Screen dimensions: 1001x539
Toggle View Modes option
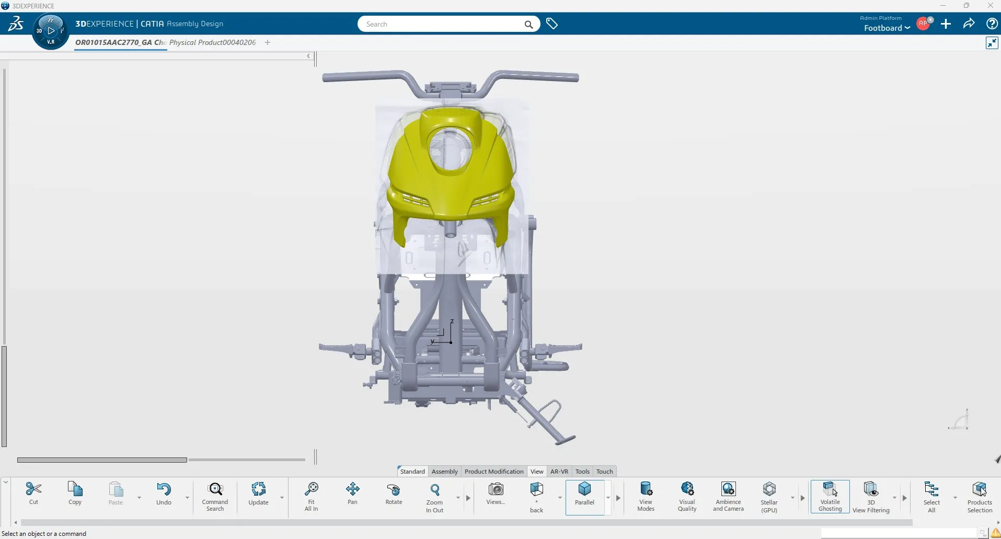click(646, 496)
